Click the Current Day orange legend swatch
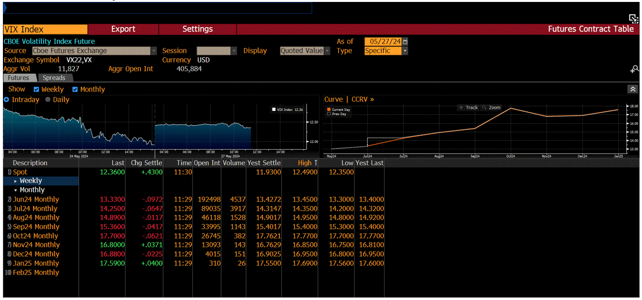This screenshot has height=300, width=642. tap(329, 110)
